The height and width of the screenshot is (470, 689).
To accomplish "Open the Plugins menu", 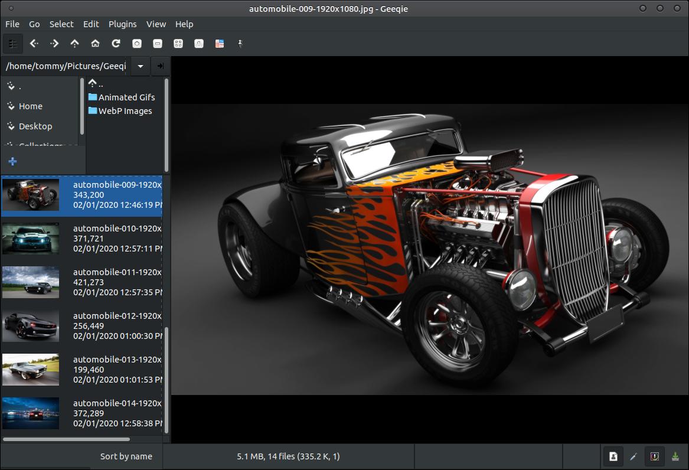I will pos(123,24).
